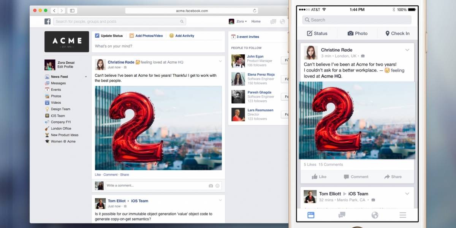Tap 15 Comments on the phone post
This screenshot has width=456, height=228.
(x=331, y=165)
